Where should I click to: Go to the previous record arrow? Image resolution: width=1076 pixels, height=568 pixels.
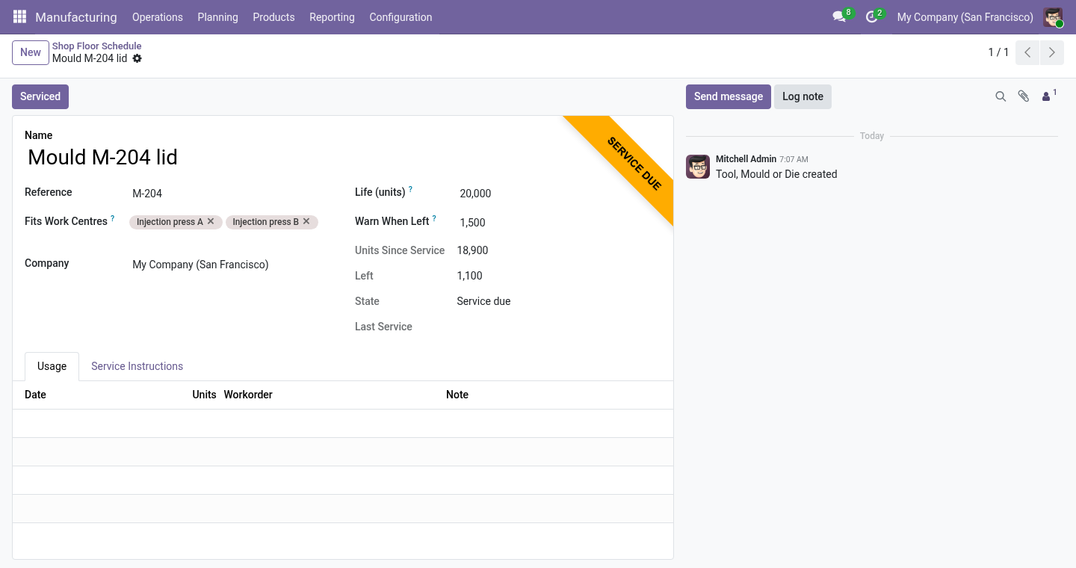pyautogui.click(x=1027, y=52)
